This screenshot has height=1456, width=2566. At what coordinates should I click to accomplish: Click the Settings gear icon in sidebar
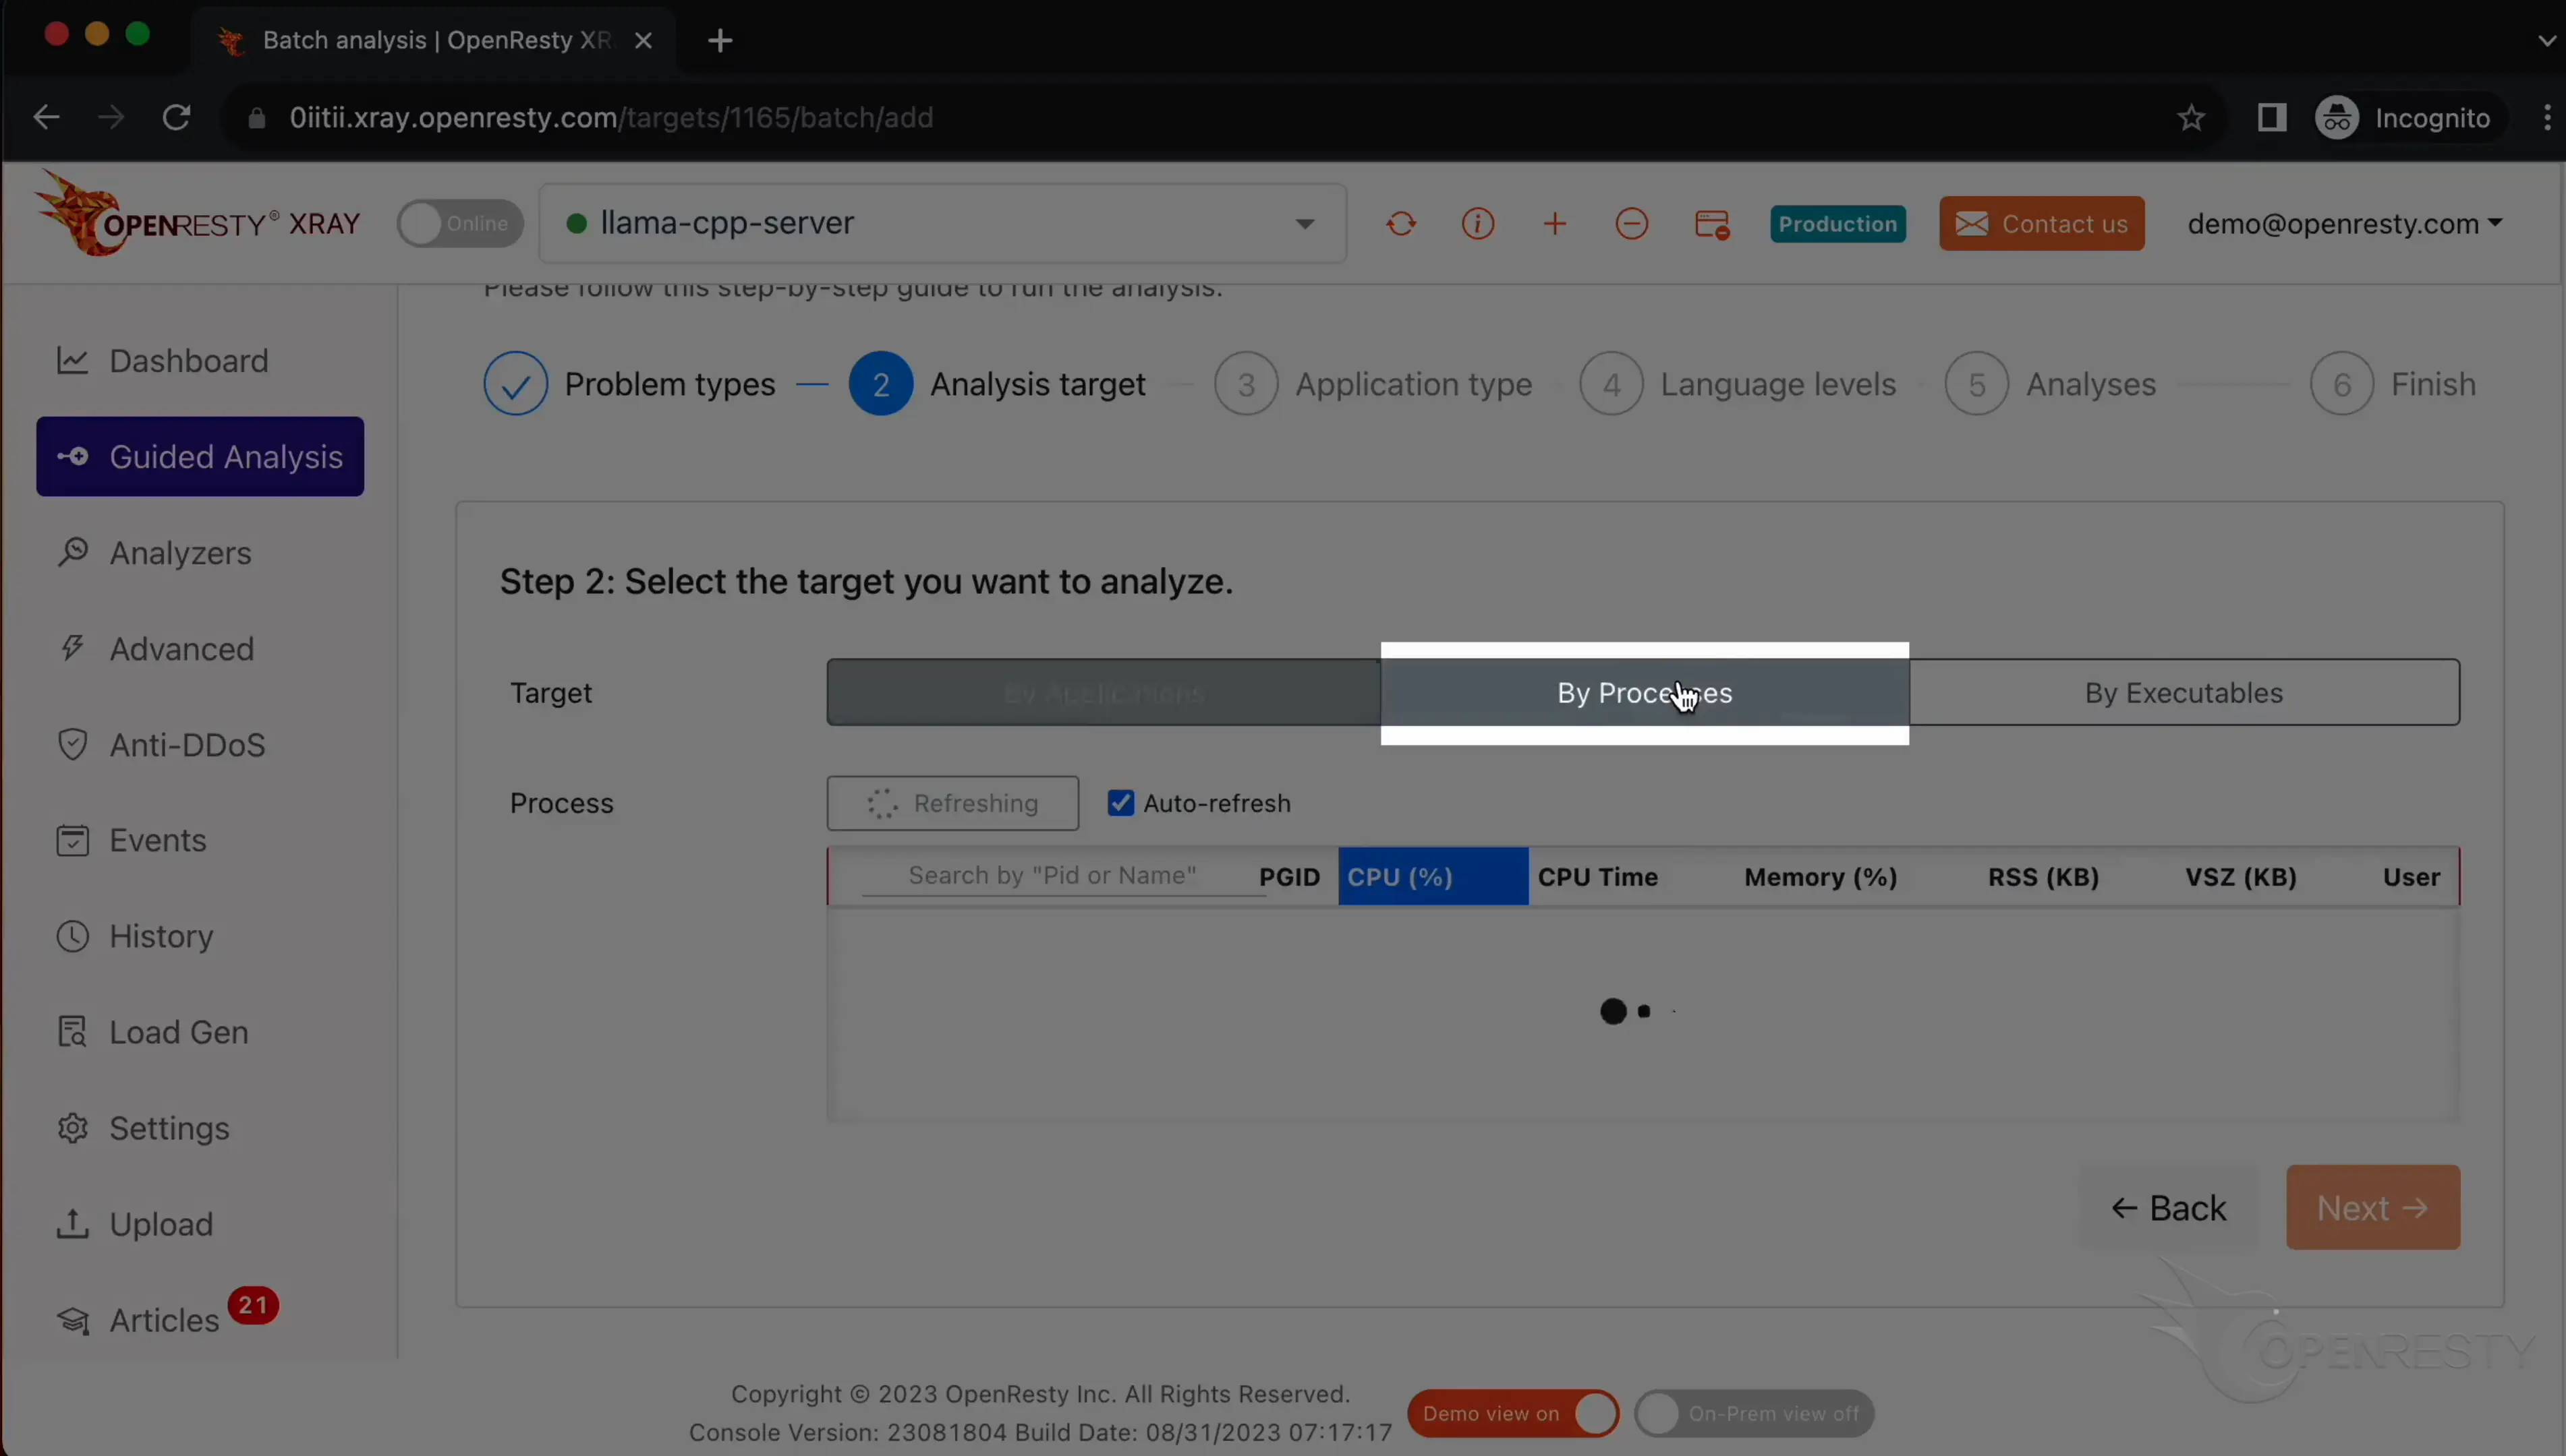coord(72,1128)
